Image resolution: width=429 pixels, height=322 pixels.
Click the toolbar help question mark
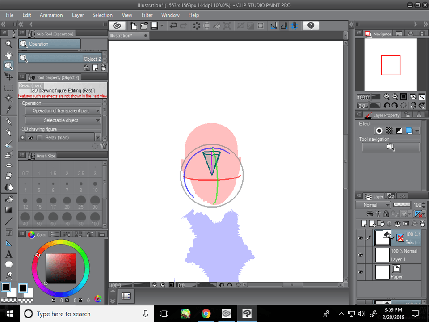point(311,26)
